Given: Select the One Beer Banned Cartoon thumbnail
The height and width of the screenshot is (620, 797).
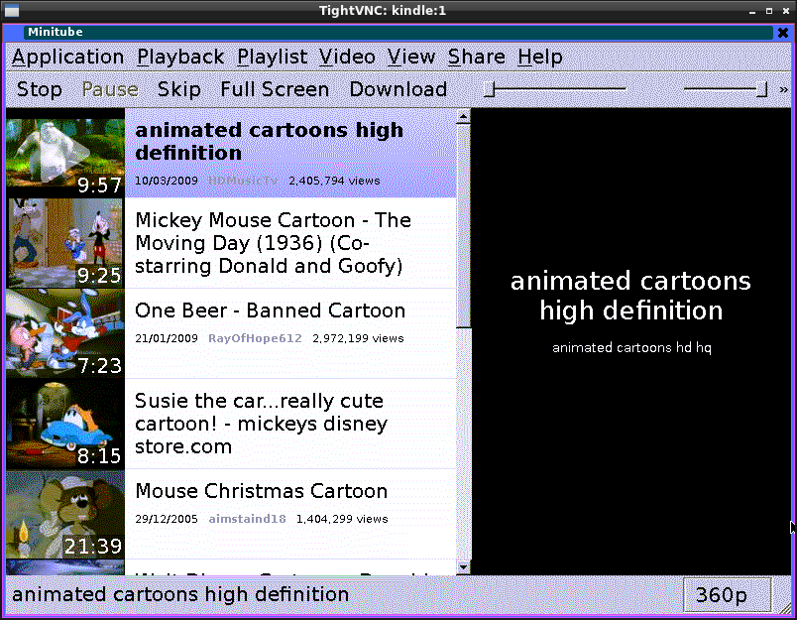Looking at the screenshot, I should click(x=65, y=333).
